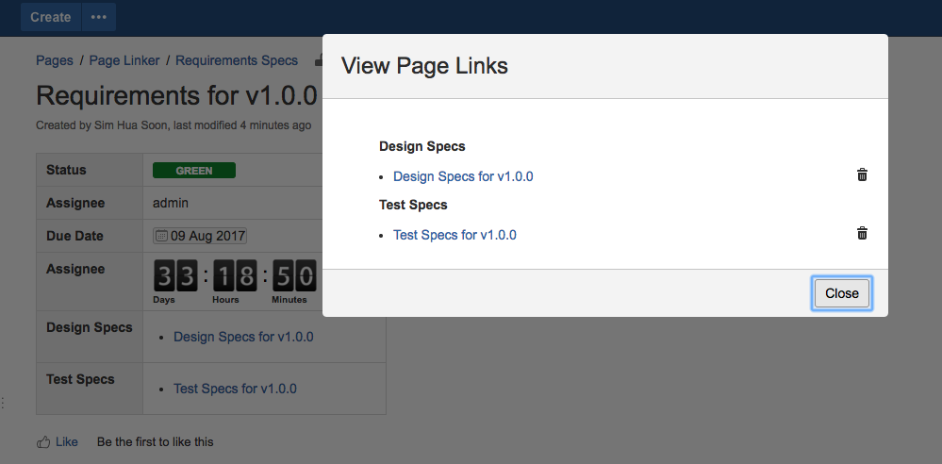Click Test Specs for v1.0.0 in table
The width and height of the screenshot is (942, 464).
[x=235, y=389]
